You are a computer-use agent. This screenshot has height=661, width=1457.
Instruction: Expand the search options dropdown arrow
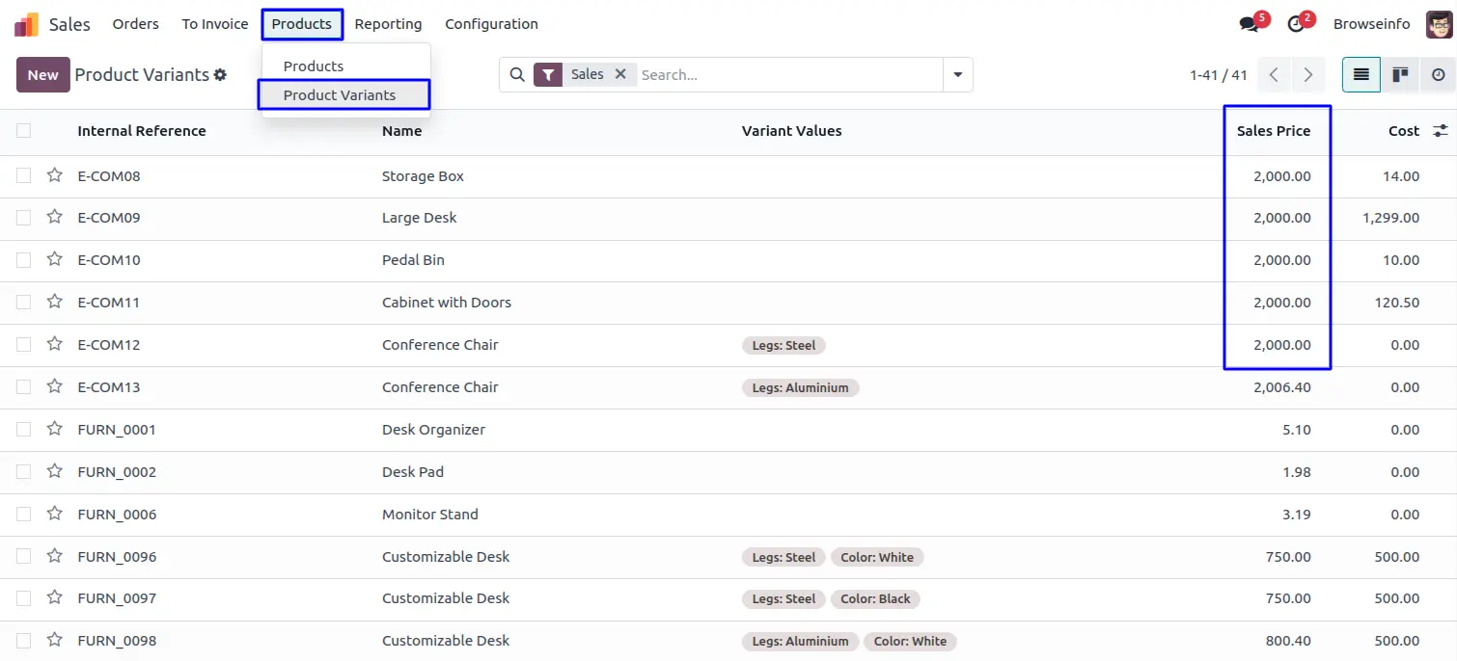point(958,75)
